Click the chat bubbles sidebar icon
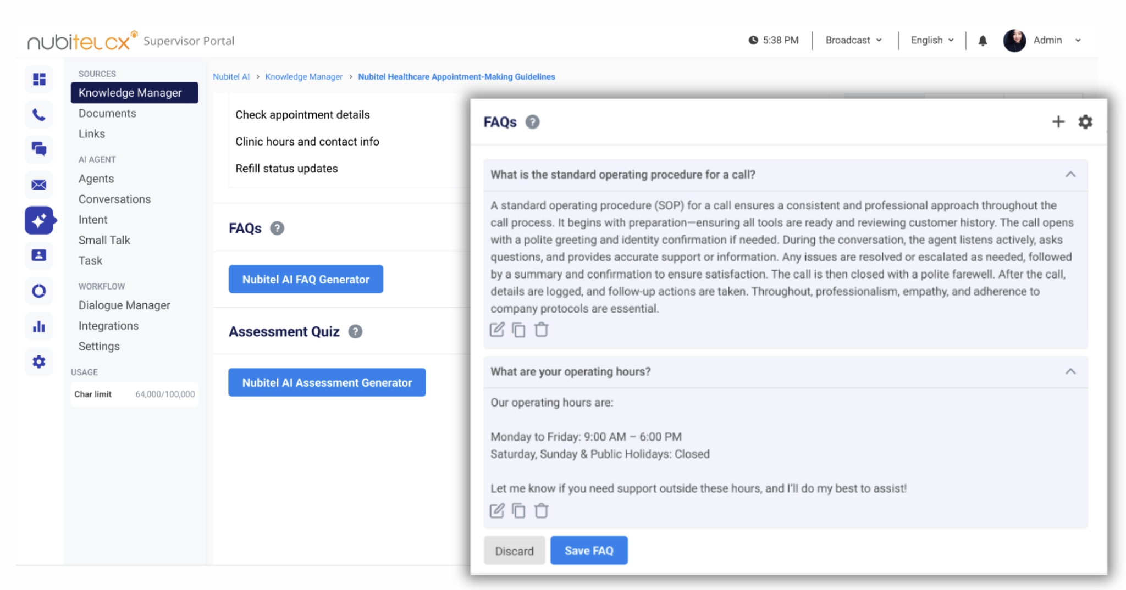Image resolution: width=1126 pixels, height=590 pixels. click(x=39, y=149)
